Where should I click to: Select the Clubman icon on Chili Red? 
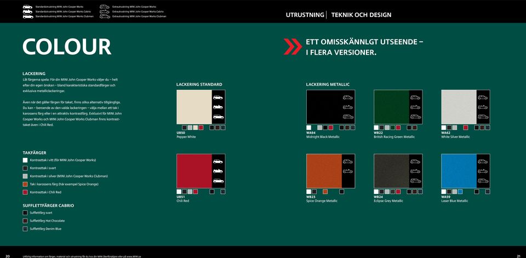pos(219,181)
